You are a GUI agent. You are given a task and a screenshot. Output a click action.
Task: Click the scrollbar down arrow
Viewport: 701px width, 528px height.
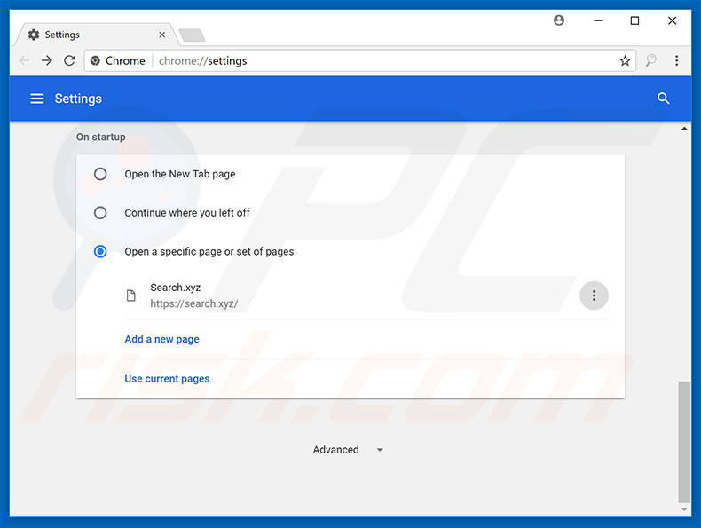click(x=684, y=509)
